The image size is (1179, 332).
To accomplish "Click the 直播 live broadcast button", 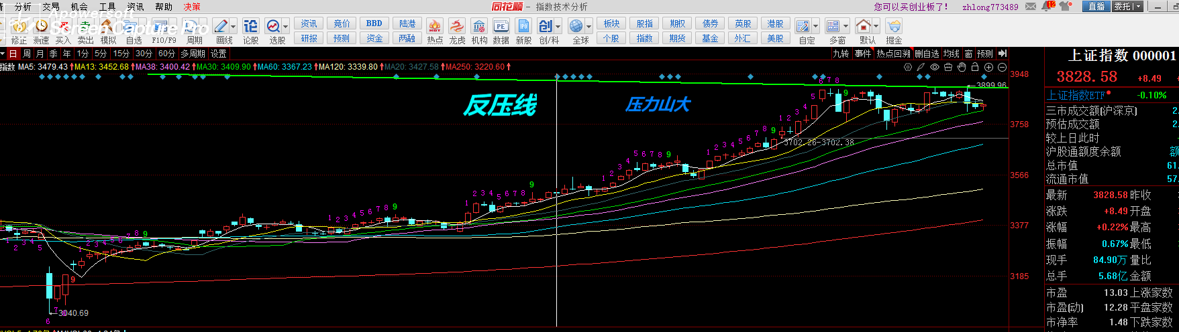I will pos(1096,7).
